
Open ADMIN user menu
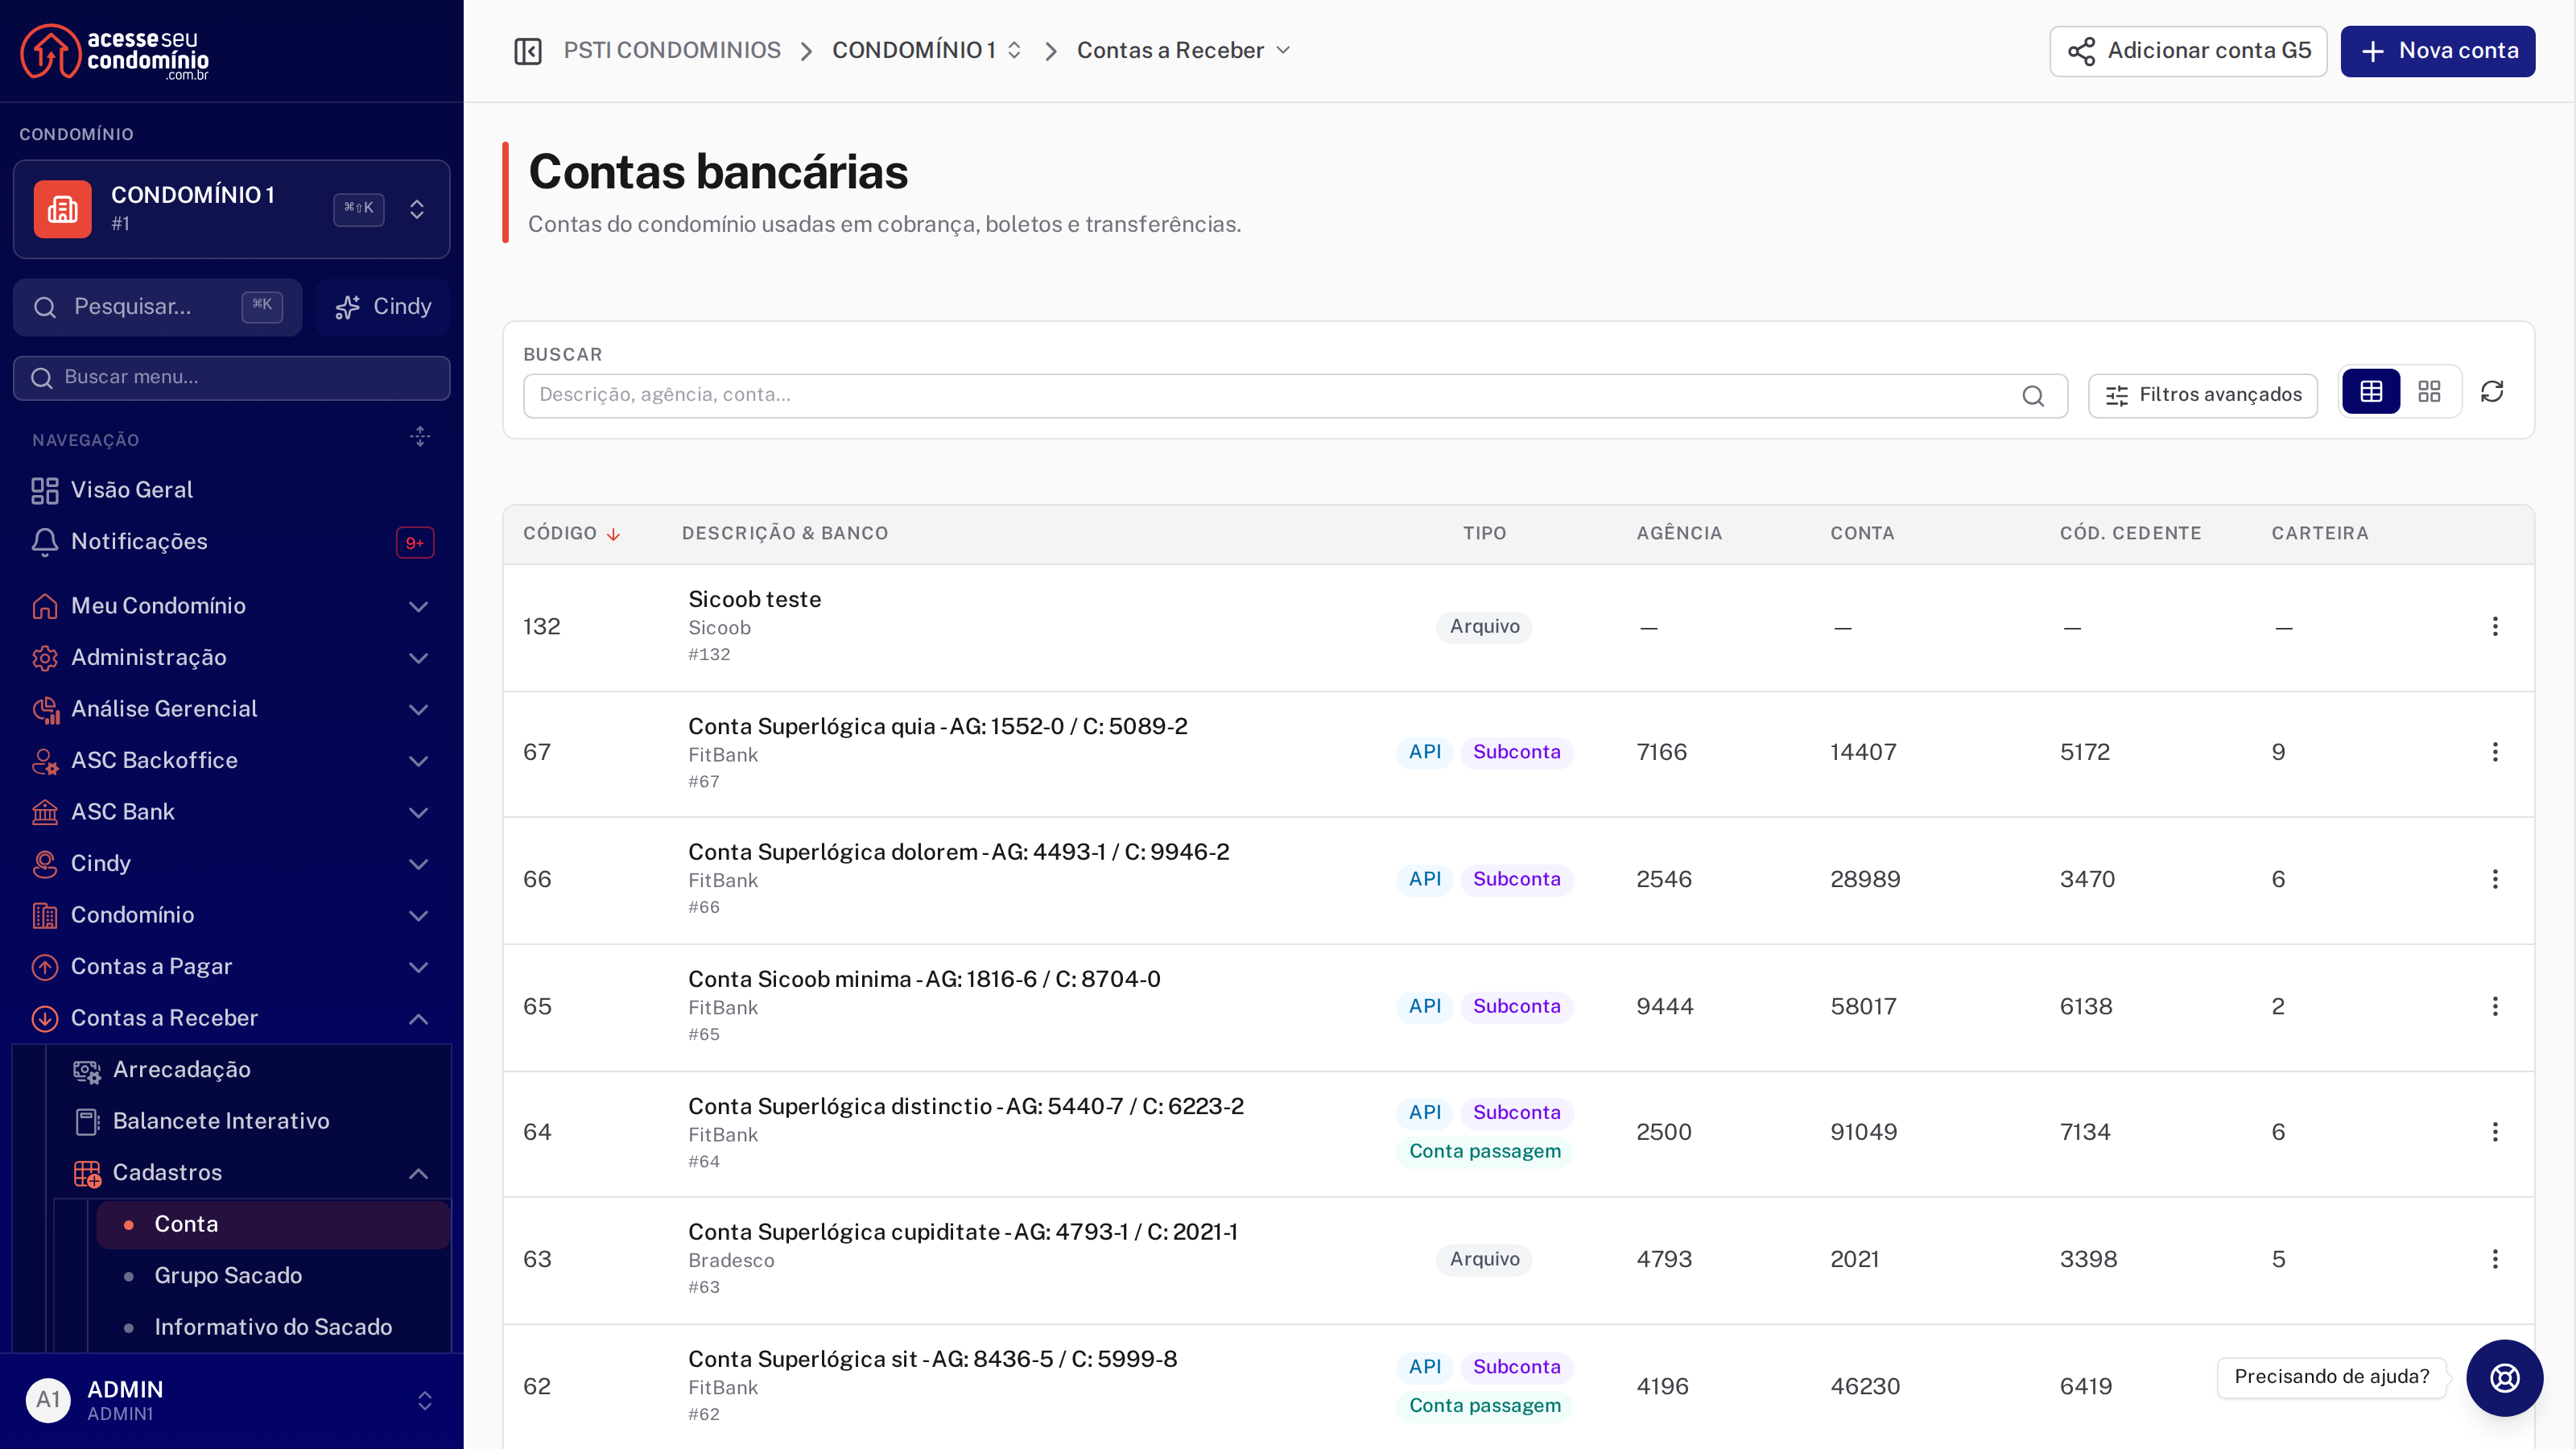pyautogui.click(x=231, y=1400)
